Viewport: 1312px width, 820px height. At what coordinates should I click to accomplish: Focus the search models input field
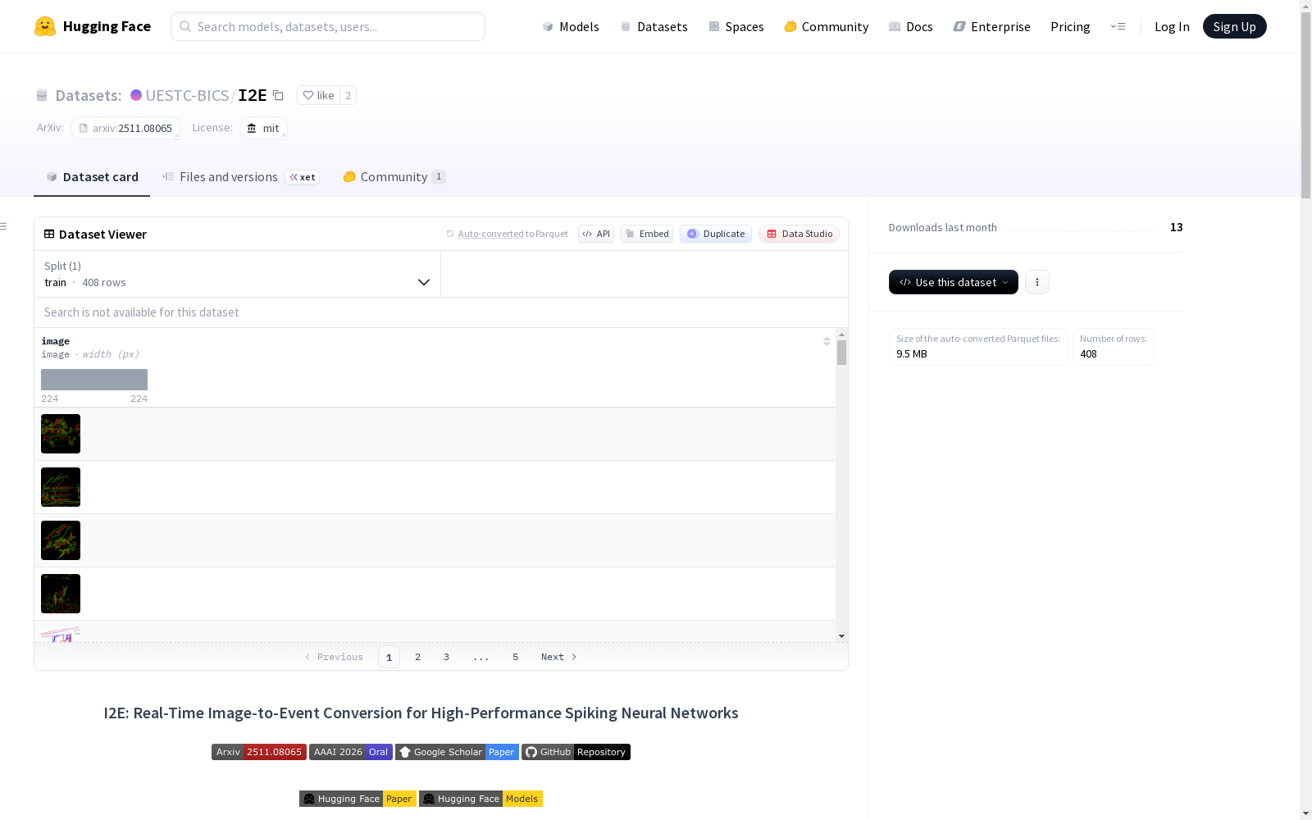pyautogui.click(x=328, y=26)
